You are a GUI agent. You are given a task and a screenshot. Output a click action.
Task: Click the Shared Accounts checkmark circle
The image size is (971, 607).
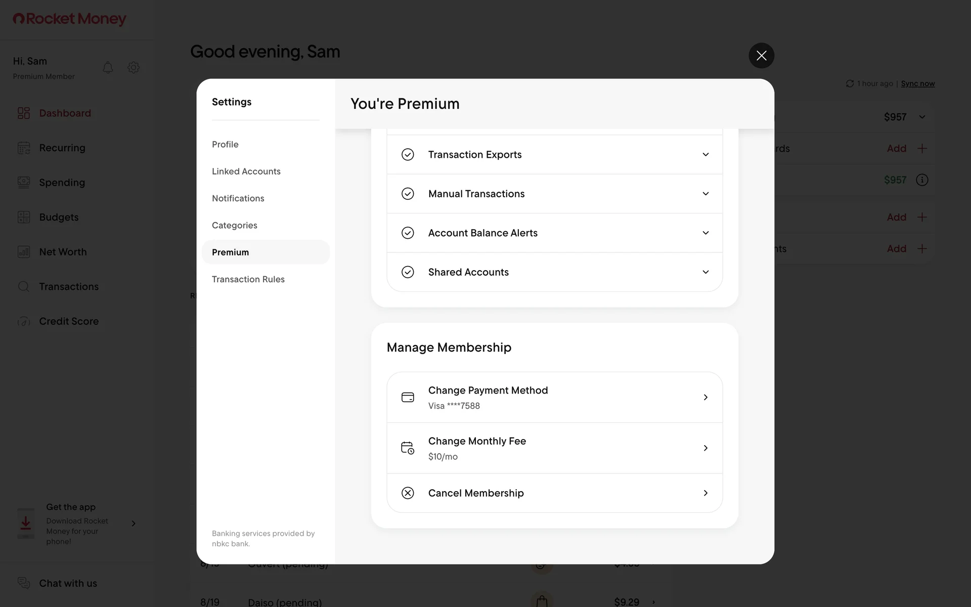click(x=408, y=272)
